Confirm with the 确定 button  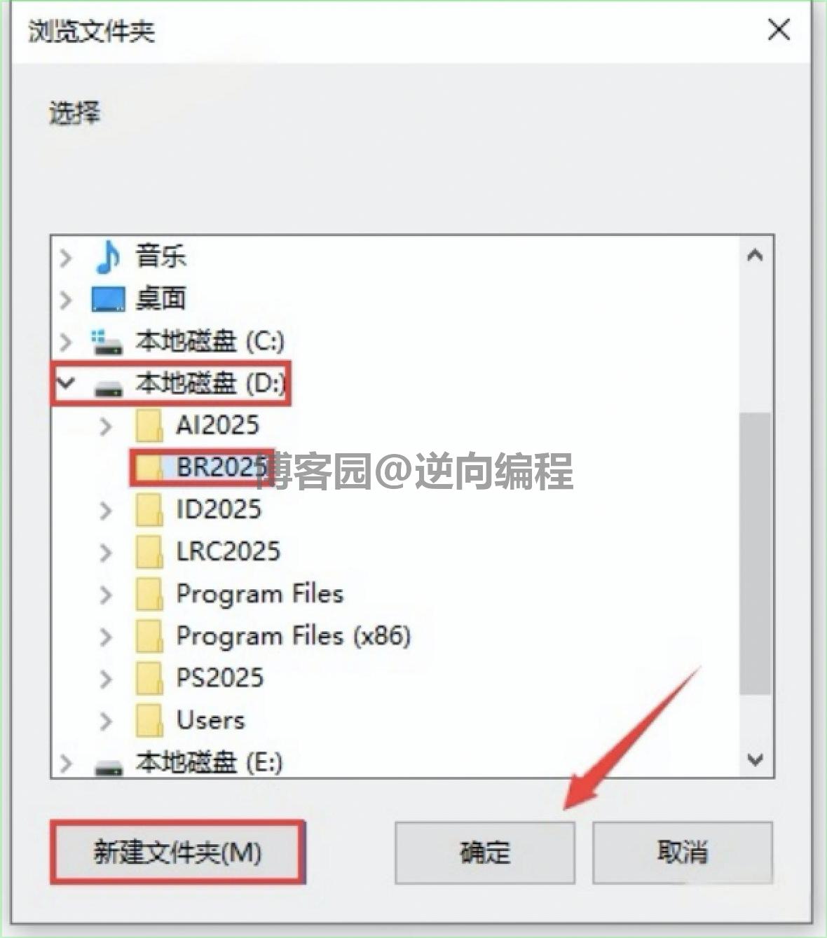[485, 853]
